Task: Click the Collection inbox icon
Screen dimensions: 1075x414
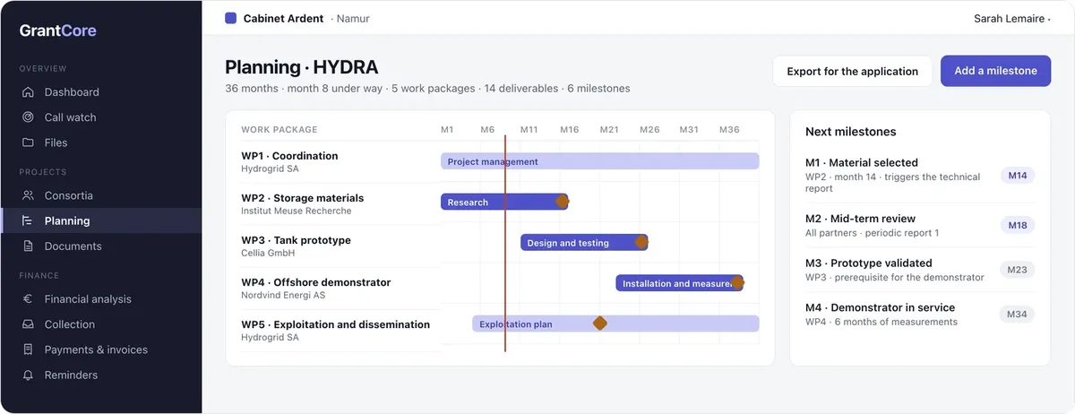Action: (x=28, y=324)
